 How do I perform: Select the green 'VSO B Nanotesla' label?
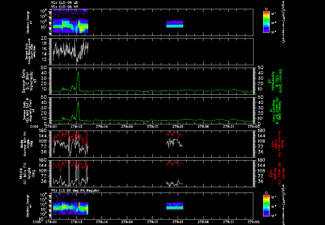(x=275, y=81)
